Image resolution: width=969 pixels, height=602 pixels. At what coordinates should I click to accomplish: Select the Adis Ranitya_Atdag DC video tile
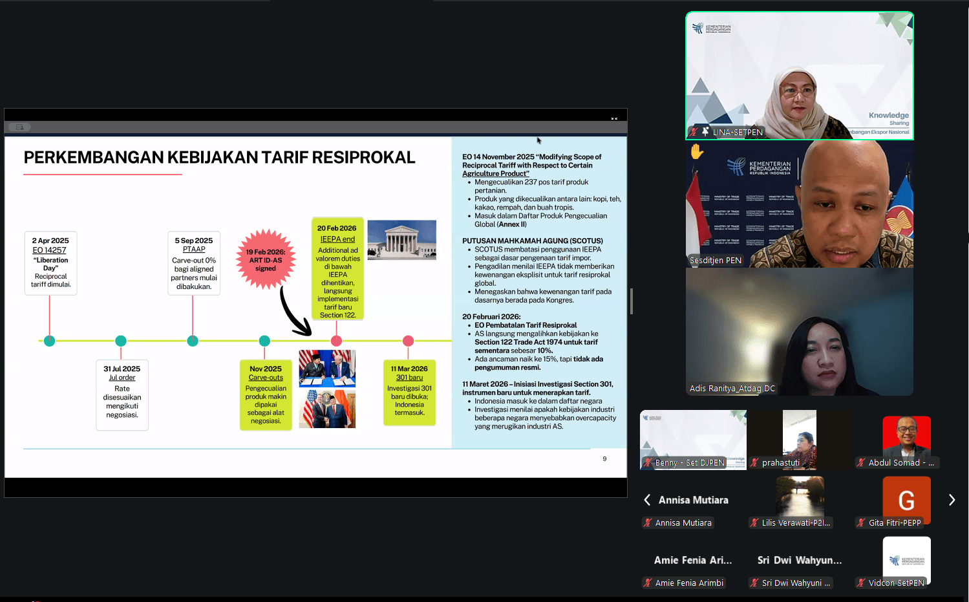(799, 331)
